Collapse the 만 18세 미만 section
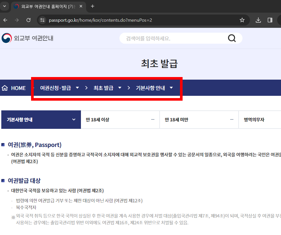Image resolution: width=281 pixels, height=235 pixels. coord(231,119)
